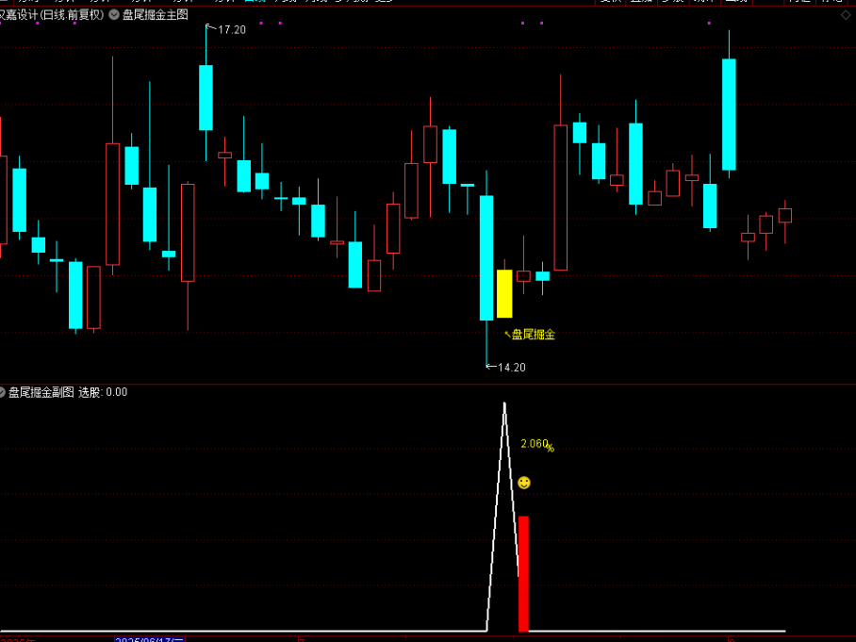Select the 盘尾擒金主图 indicator name
856x642 pixels.
coord(156,15)
